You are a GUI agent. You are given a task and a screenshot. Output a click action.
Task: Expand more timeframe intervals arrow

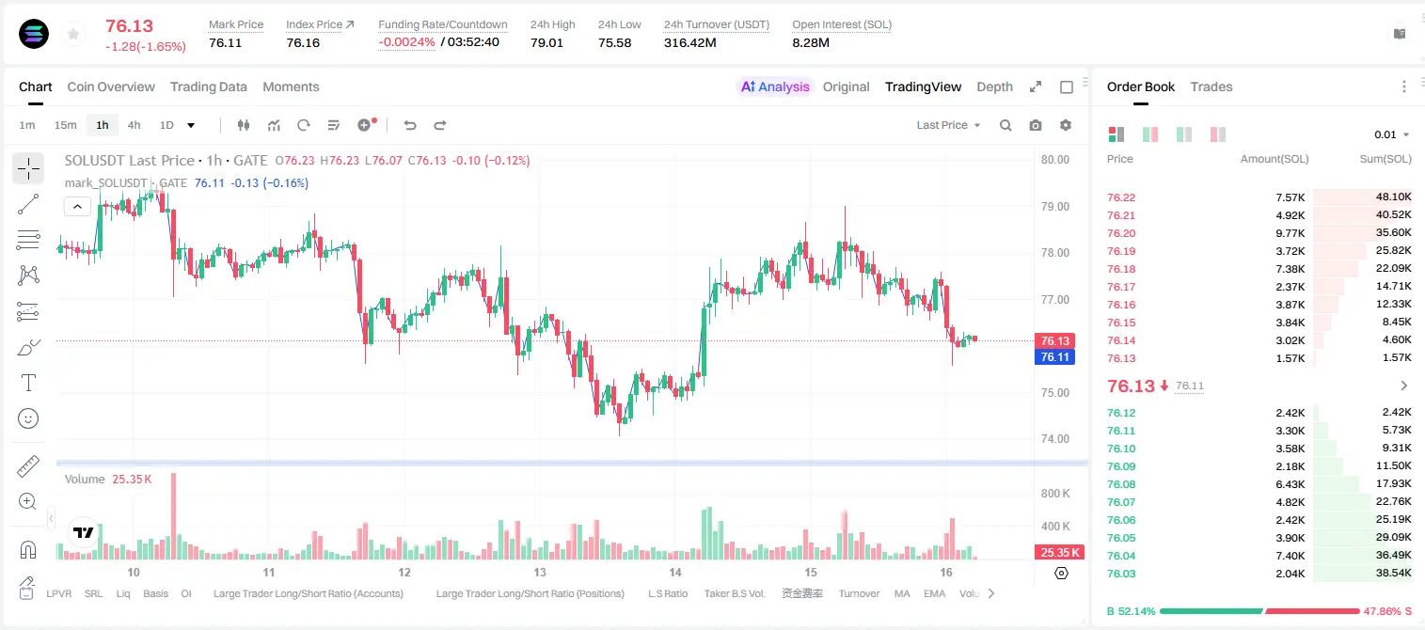tap(191, 125)
